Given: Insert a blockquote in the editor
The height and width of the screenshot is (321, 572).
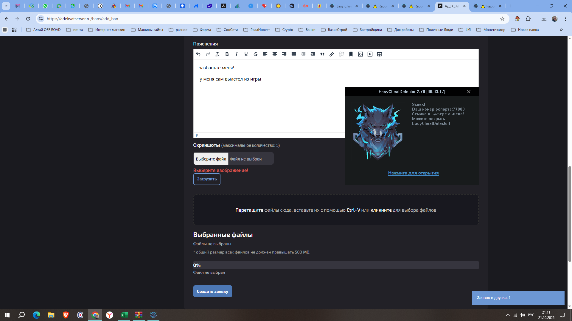Looking at the screenshot, I should [x=322, y=54].
